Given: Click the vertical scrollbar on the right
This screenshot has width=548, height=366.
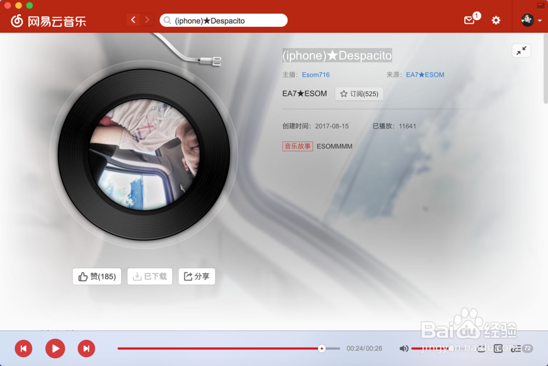Looking at the screenshot, I should [x=546, y=68].
